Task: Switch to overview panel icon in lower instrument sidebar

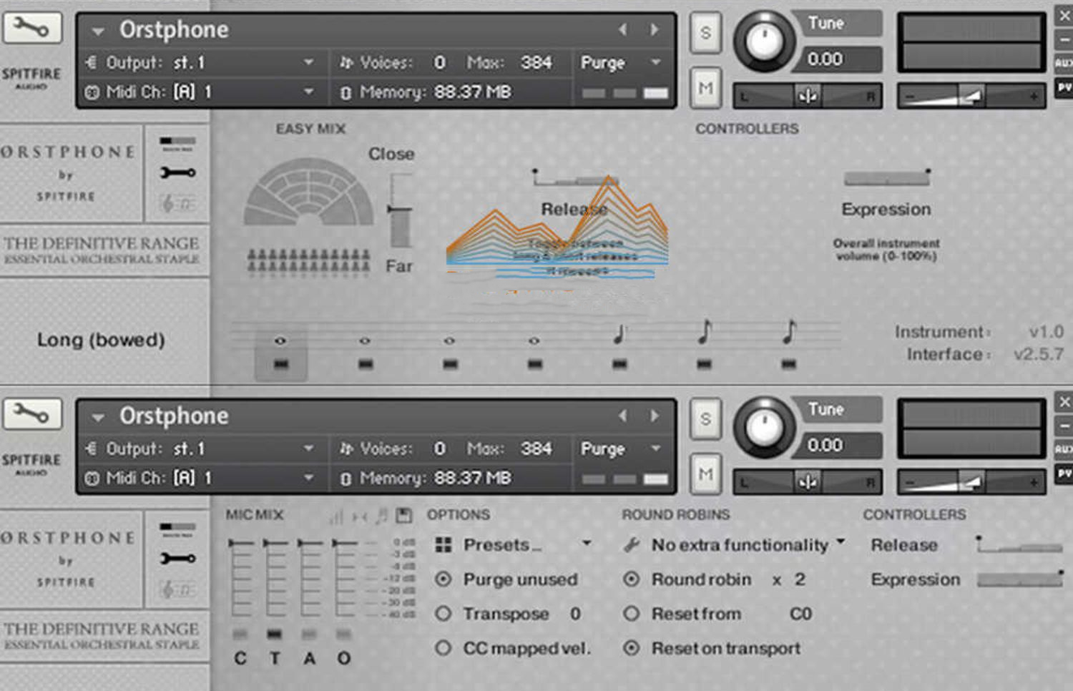Action: 177,530
